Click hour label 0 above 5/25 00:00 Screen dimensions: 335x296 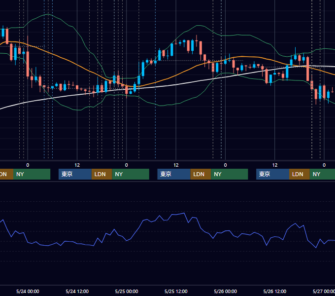coord(127,165)
